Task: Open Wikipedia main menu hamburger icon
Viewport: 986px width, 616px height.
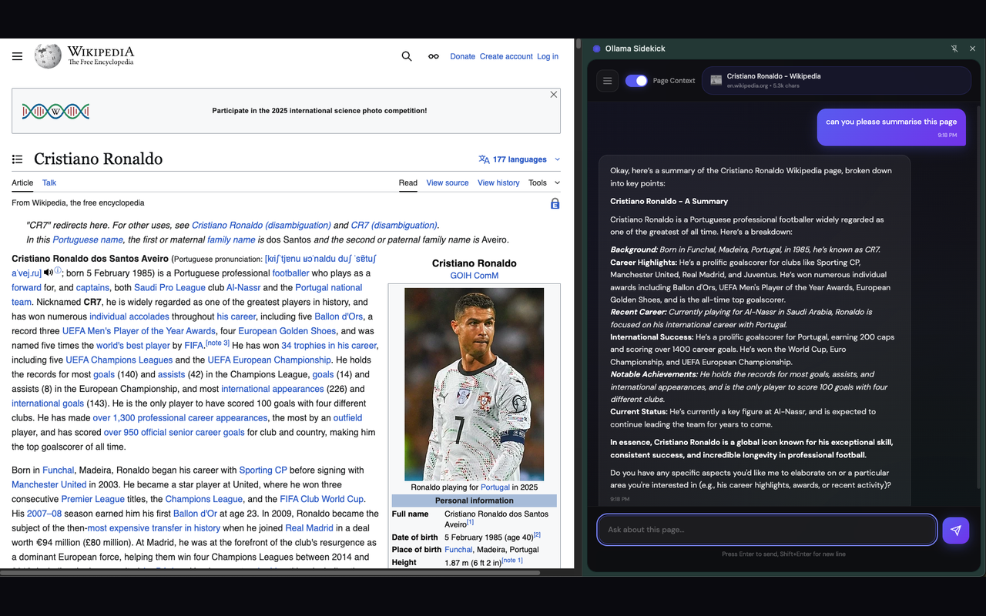Action: (x=17, y=56)
